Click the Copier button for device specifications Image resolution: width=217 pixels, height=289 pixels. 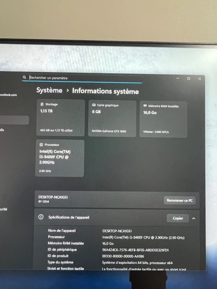click(178, 218)
